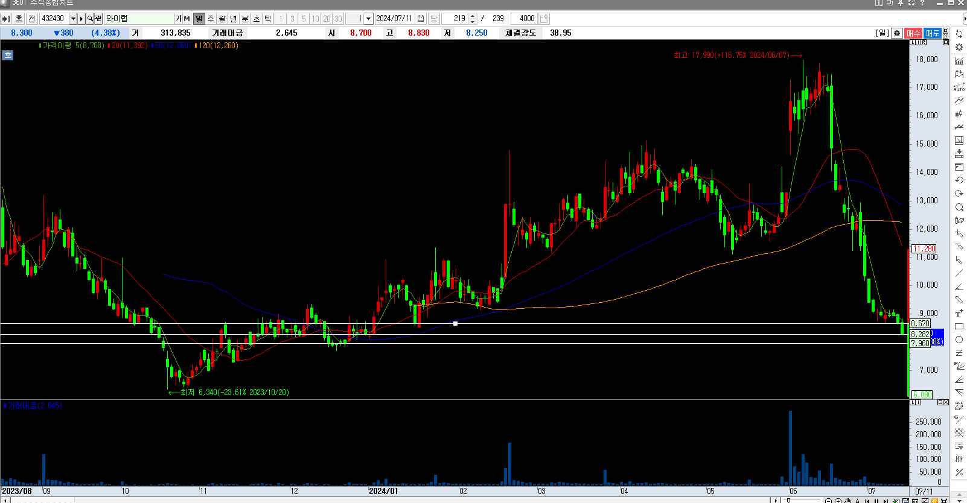
Task: Select tick period 틱 toggle
Action: (267, 19)
